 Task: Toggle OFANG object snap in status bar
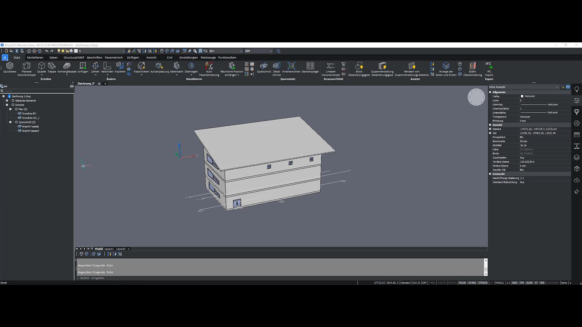coord(472,283)
